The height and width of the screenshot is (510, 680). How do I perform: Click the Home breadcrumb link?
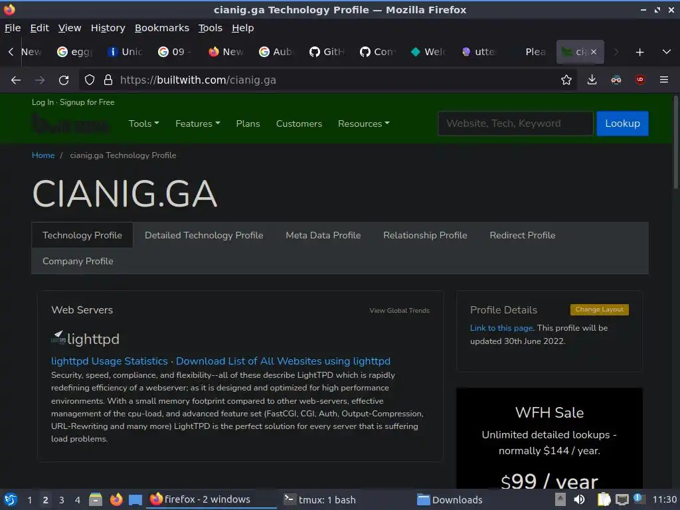pos(43,155)
